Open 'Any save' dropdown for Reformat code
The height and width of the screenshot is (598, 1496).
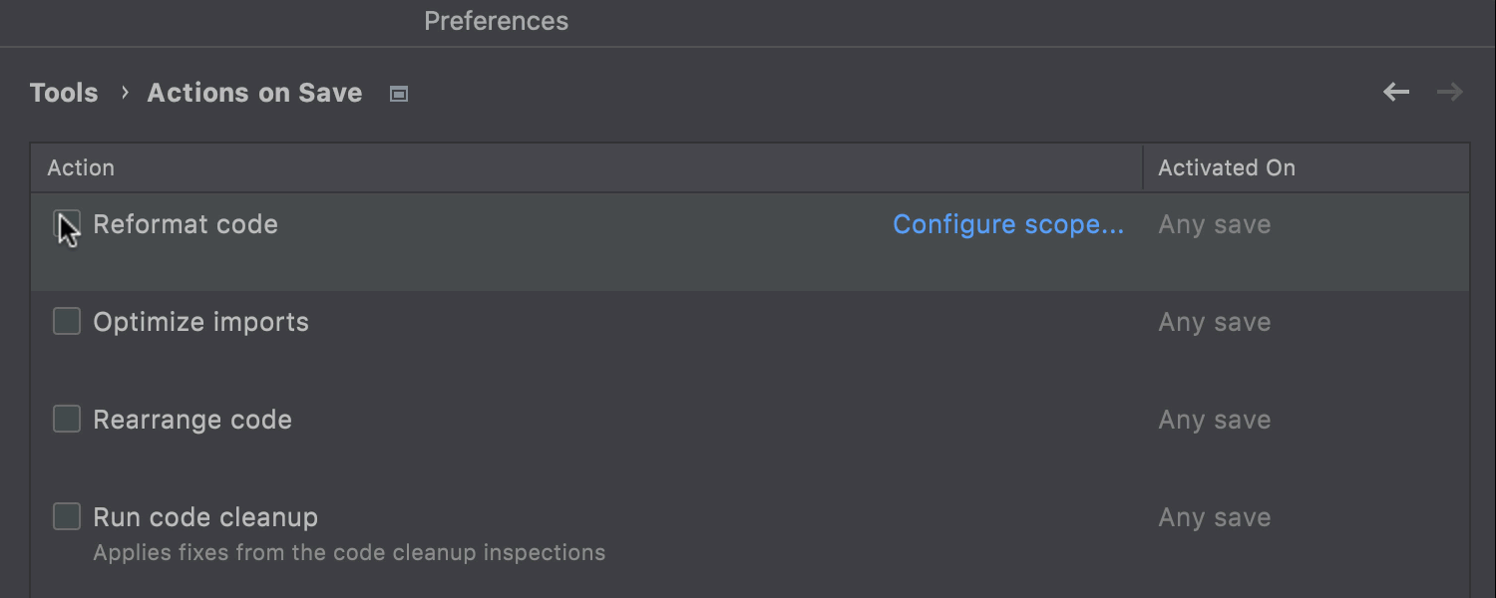tap(1214, 224)
